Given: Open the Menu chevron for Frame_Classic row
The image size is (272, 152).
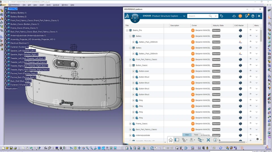Looking at the screenshot, I should pyautogui.click(x=257, y=124).
